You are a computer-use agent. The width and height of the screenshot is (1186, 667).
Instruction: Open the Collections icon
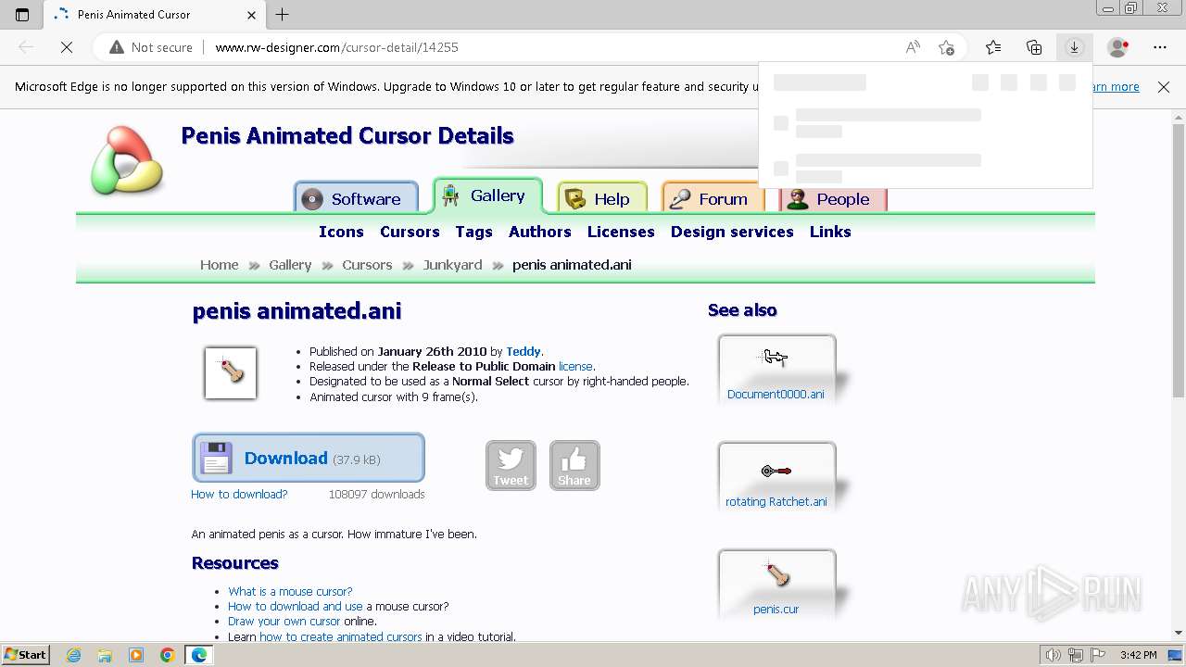click(1034, 47)
